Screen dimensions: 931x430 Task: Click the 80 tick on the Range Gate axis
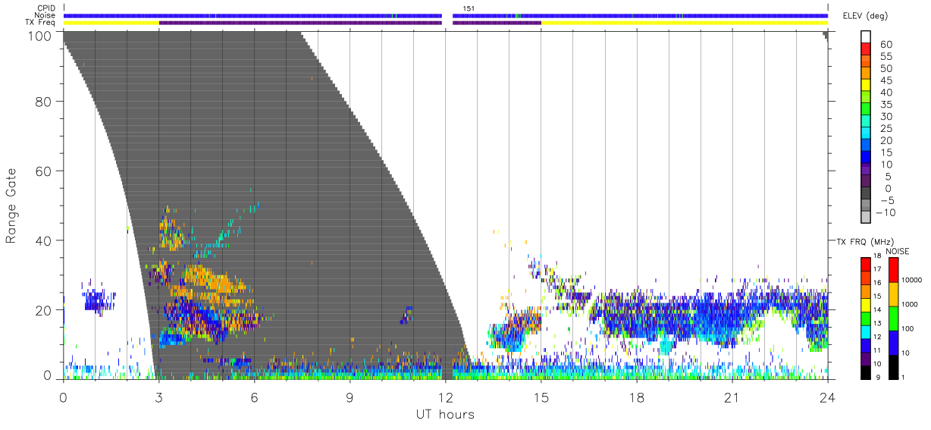44,101
